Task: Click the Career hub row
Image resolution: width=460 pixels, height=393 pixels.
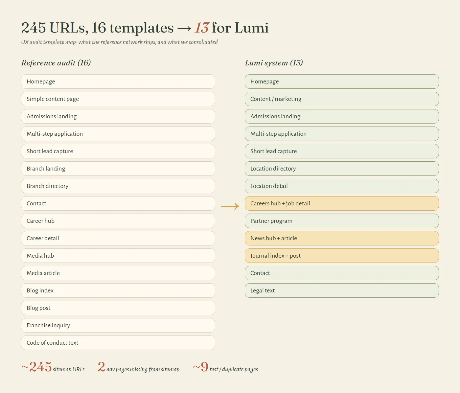Action: (x=118, y=221)
